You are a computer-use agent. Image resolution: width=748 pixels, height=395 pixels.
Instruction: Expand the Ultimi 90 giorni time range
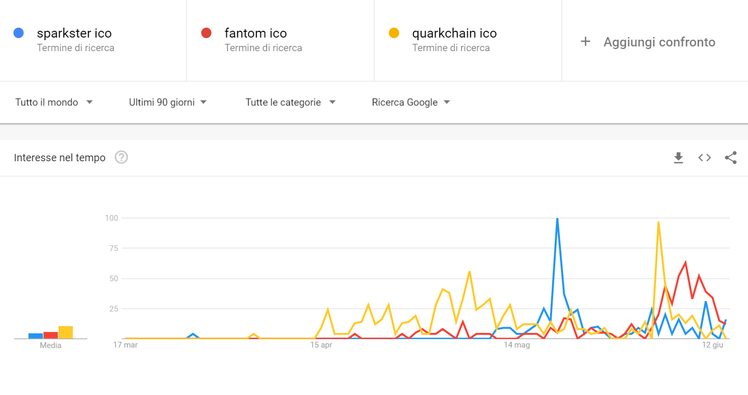168,102
